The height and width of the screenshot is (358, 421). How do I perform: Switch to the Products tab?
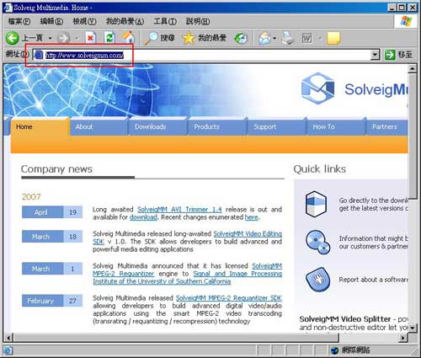click(217, 127)
